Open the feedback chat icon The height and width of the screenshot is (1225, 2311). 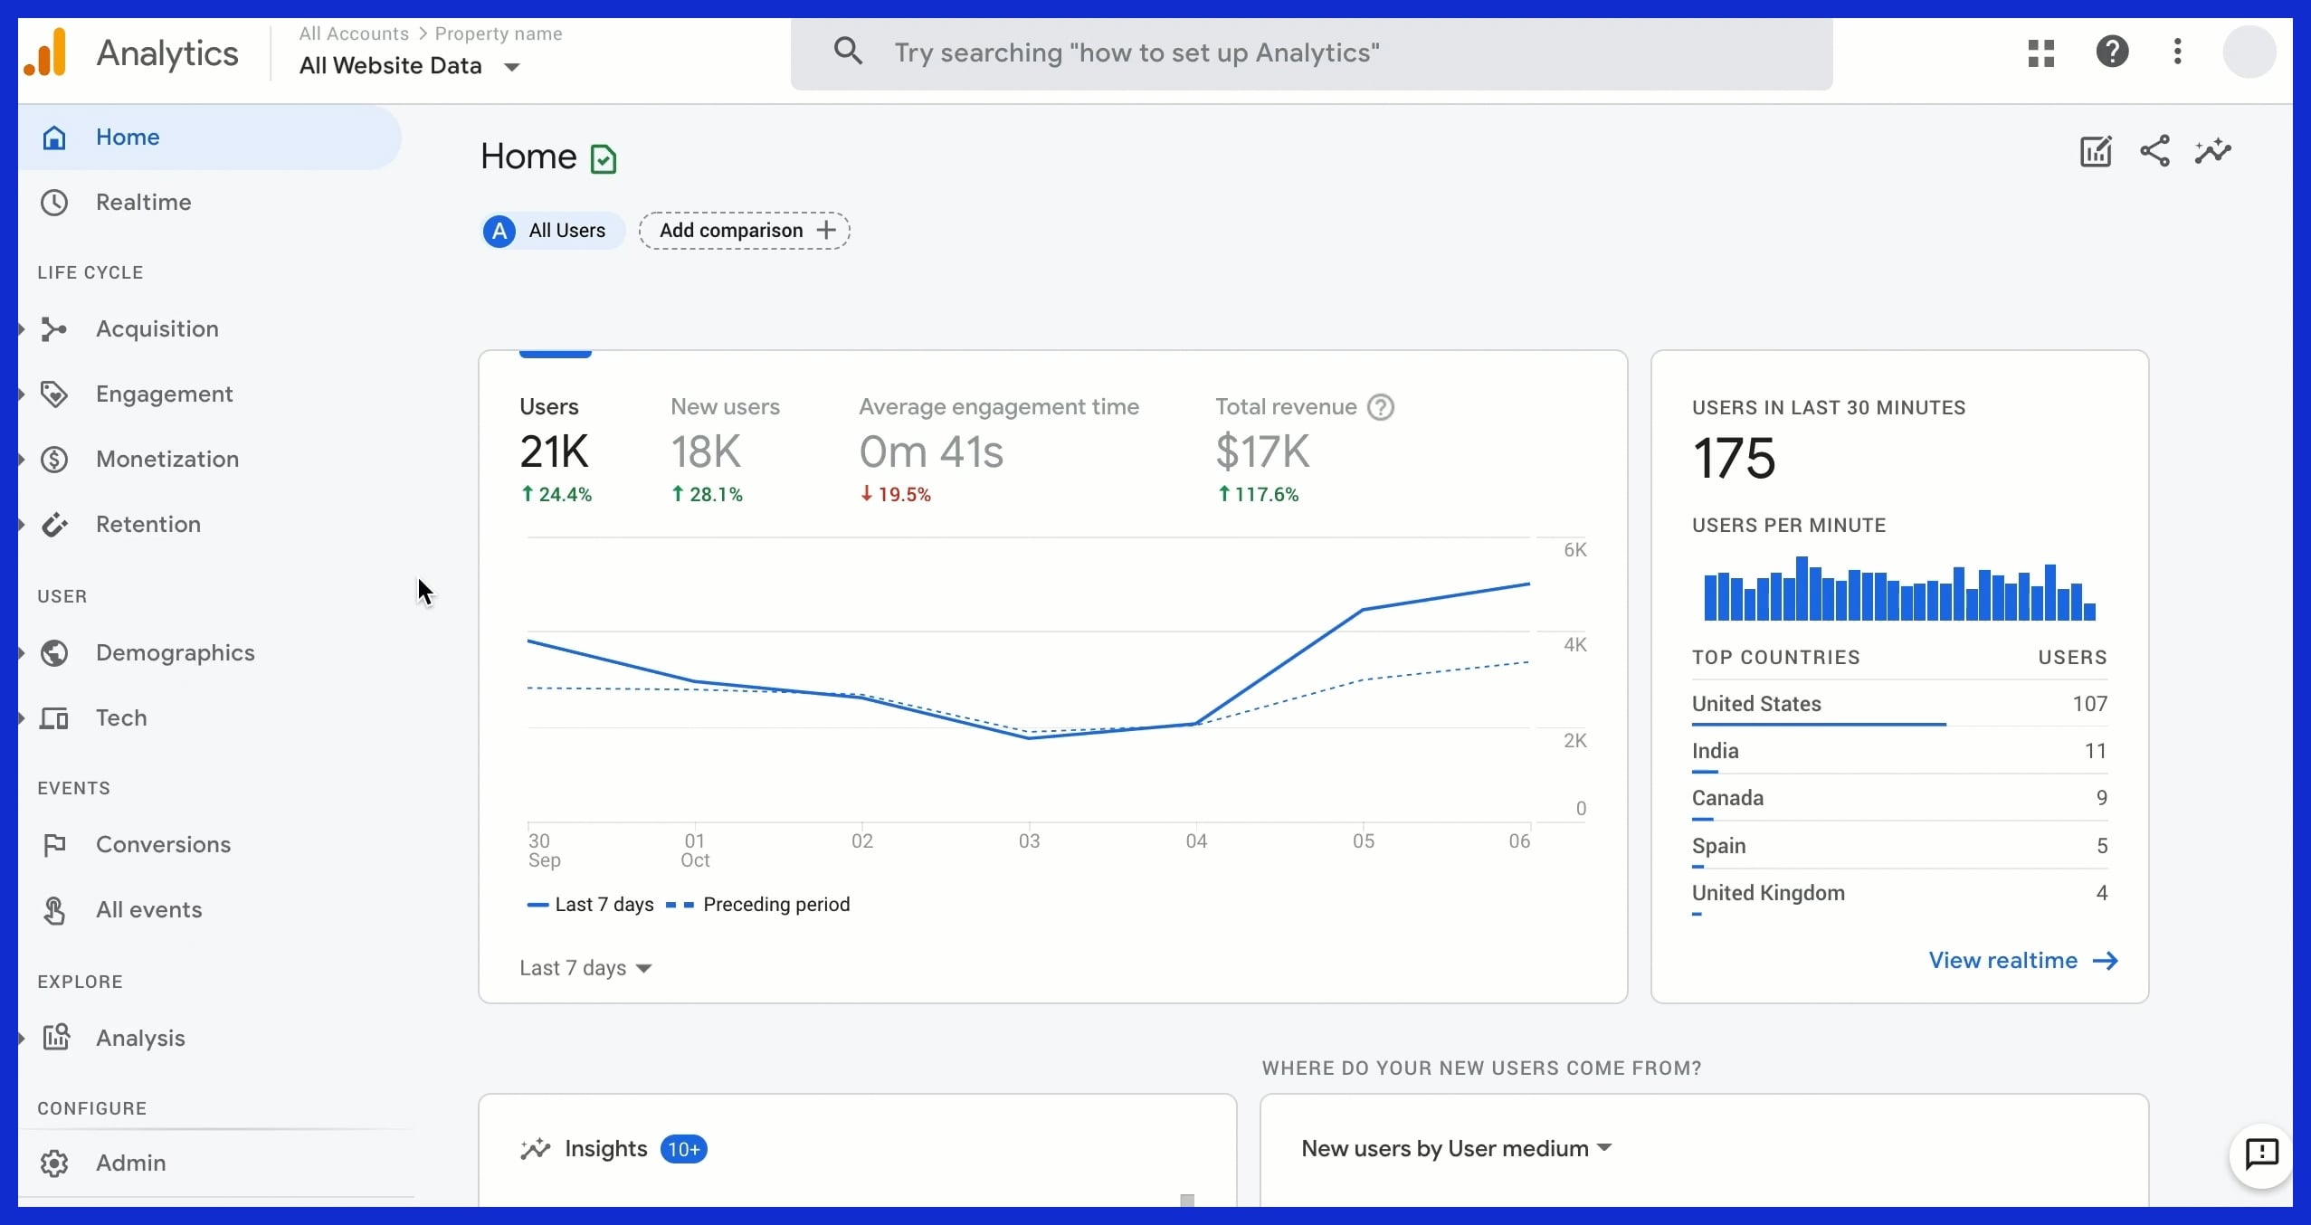[2261, 1154]
